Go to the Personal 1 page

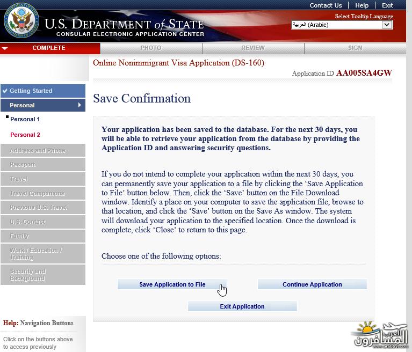tap(25, 119)
